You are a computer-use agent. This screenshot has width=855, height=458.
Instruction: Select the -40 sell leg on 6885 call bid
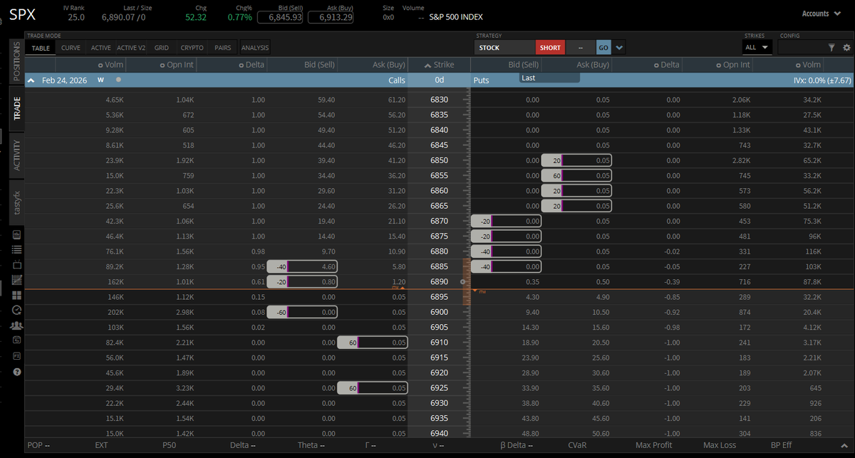(x=302, y=266)
